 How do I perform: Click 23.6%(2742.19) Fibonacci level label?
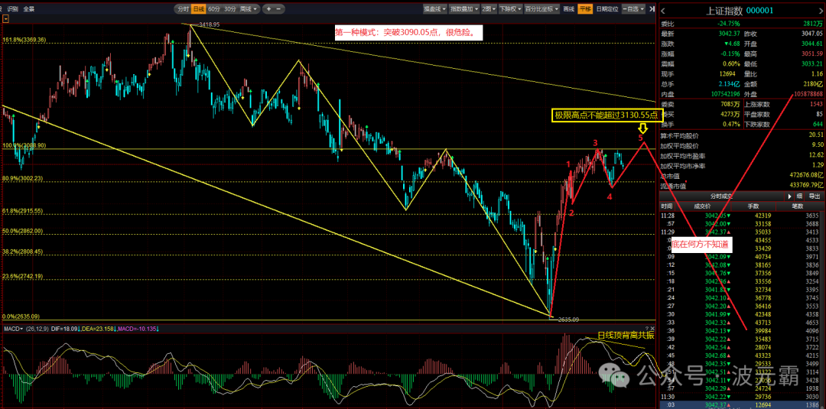click(x=23, y=276)
